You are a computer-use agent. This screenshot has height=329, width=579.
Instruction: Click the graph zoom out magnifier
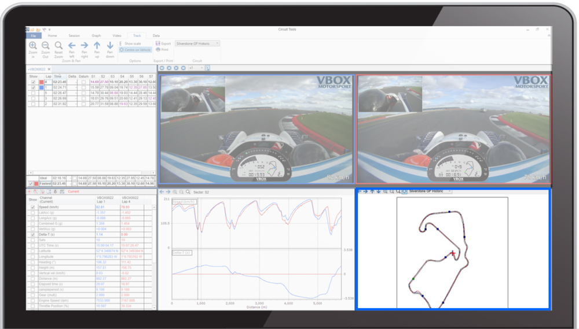[181, 192]
